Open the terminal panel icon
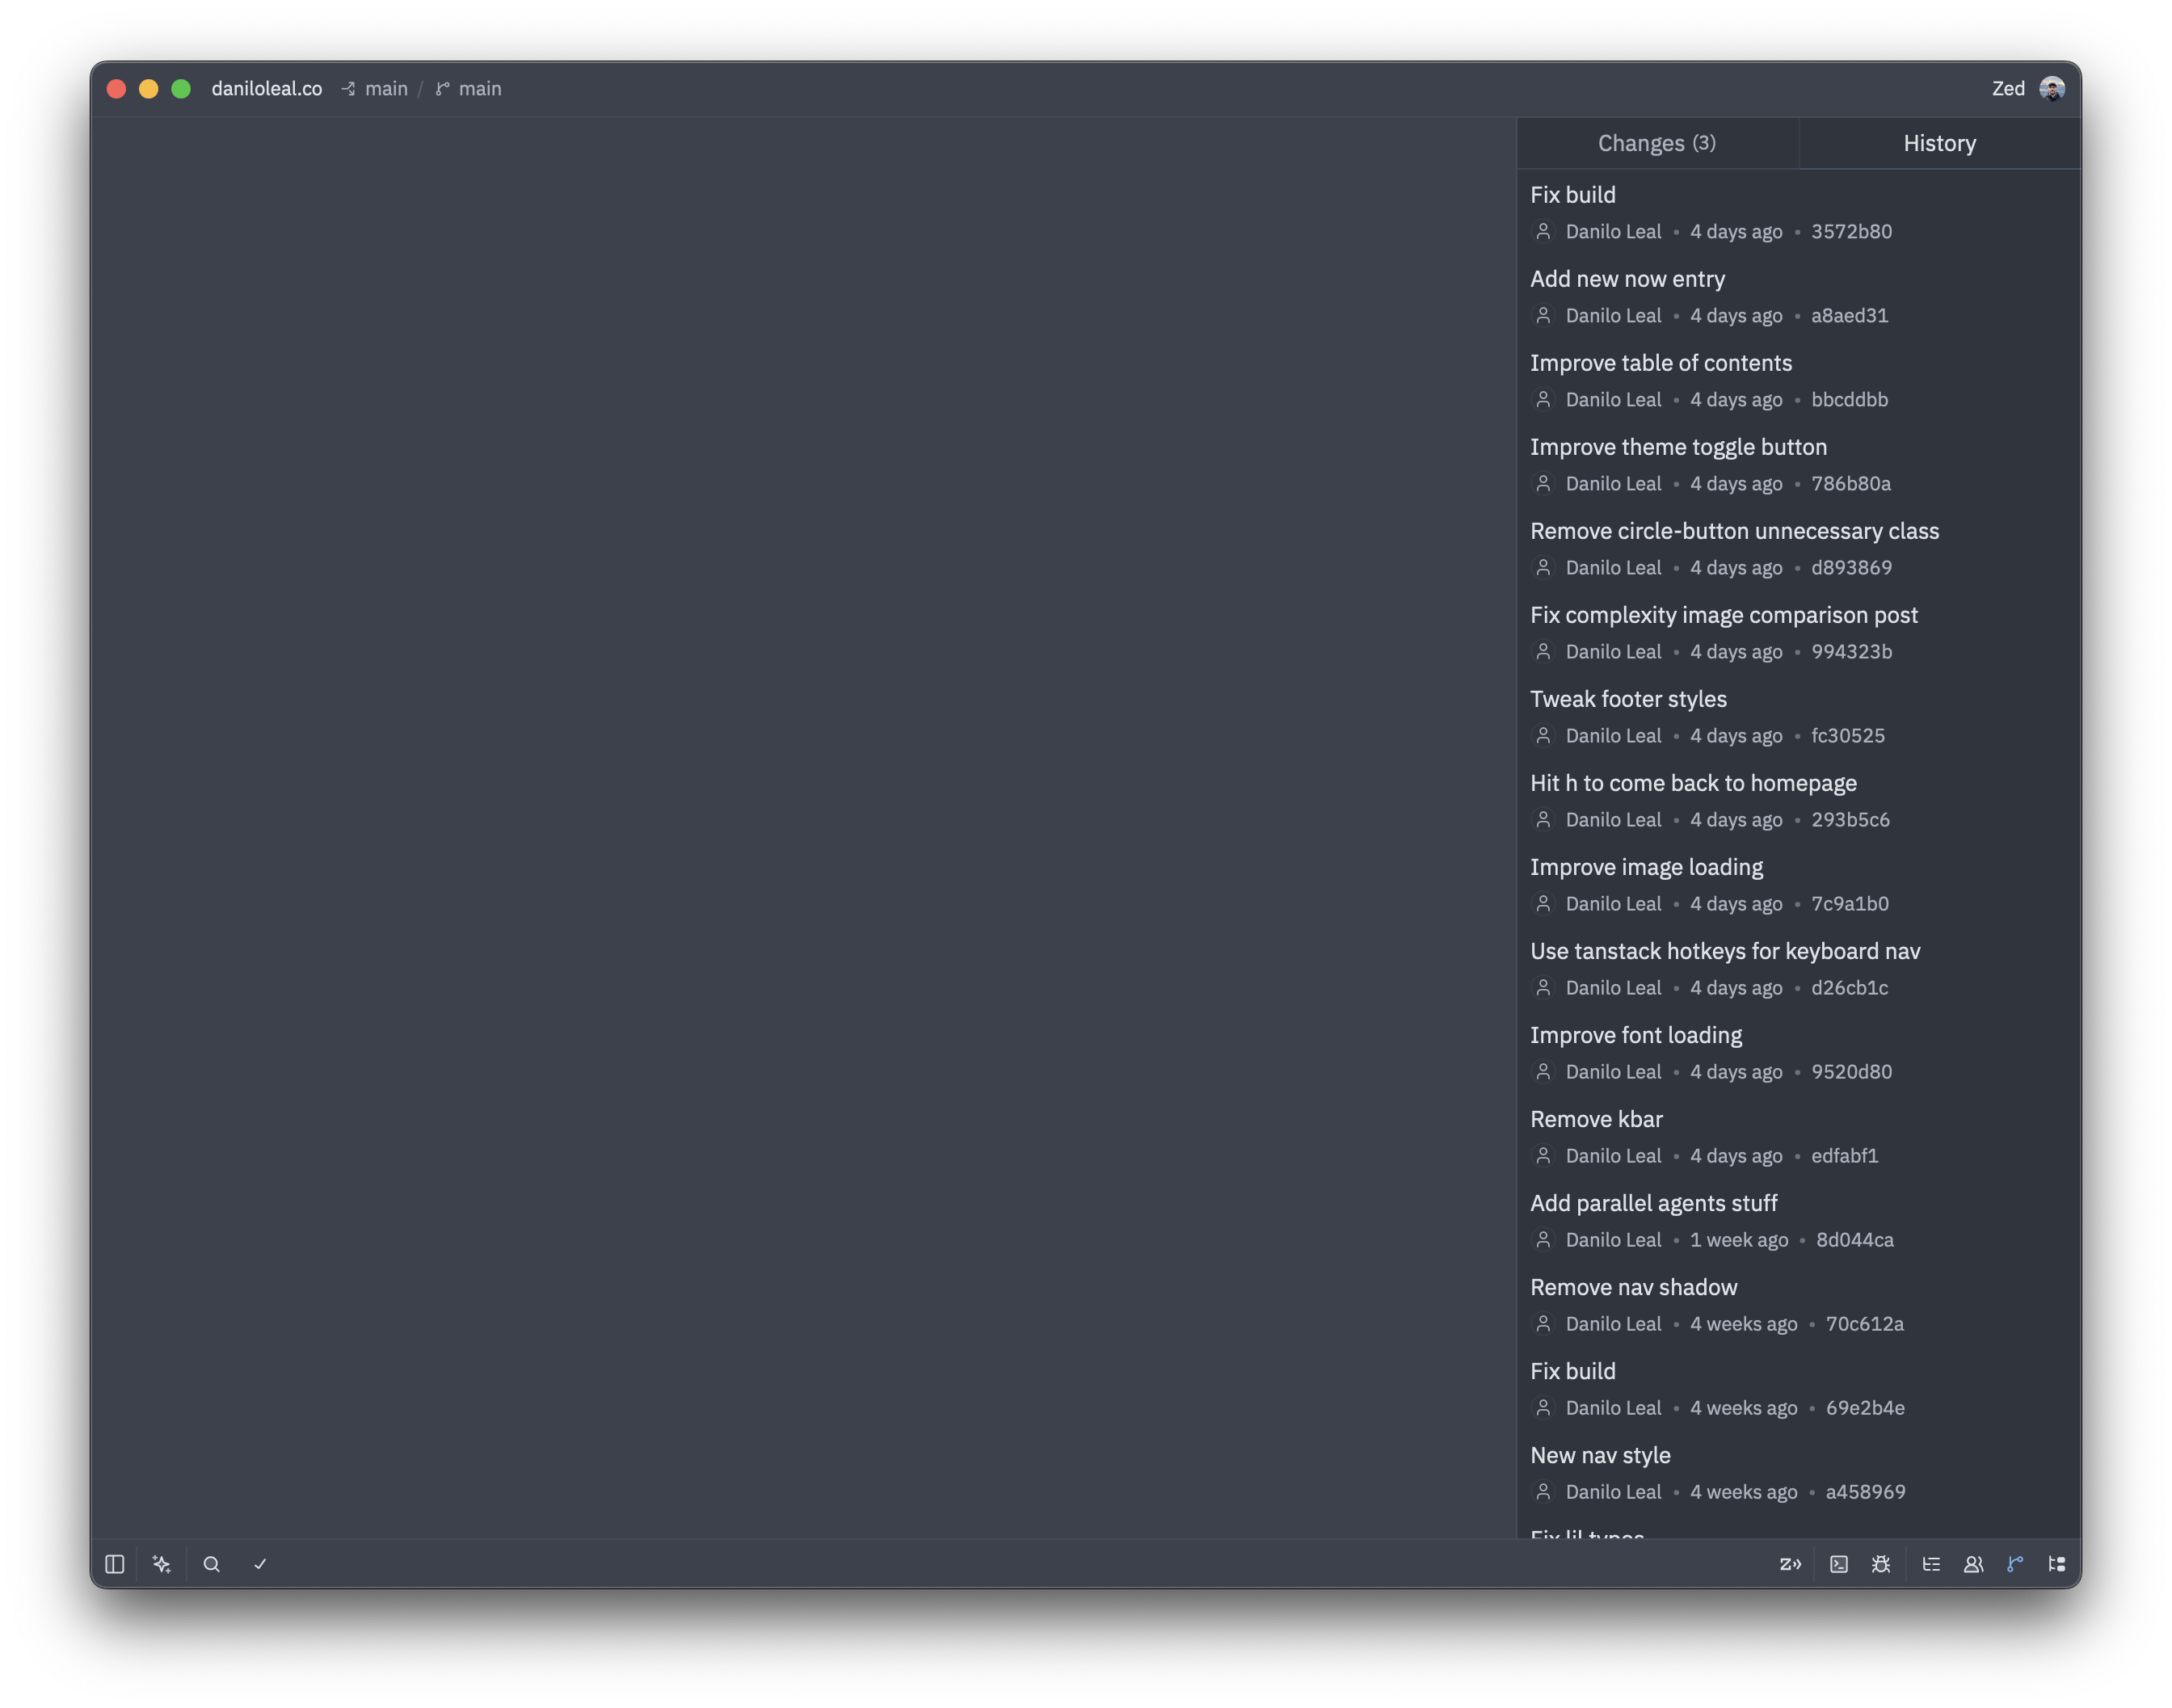Screen dimensions: 2172x1708 [x=1839, y=1564]
